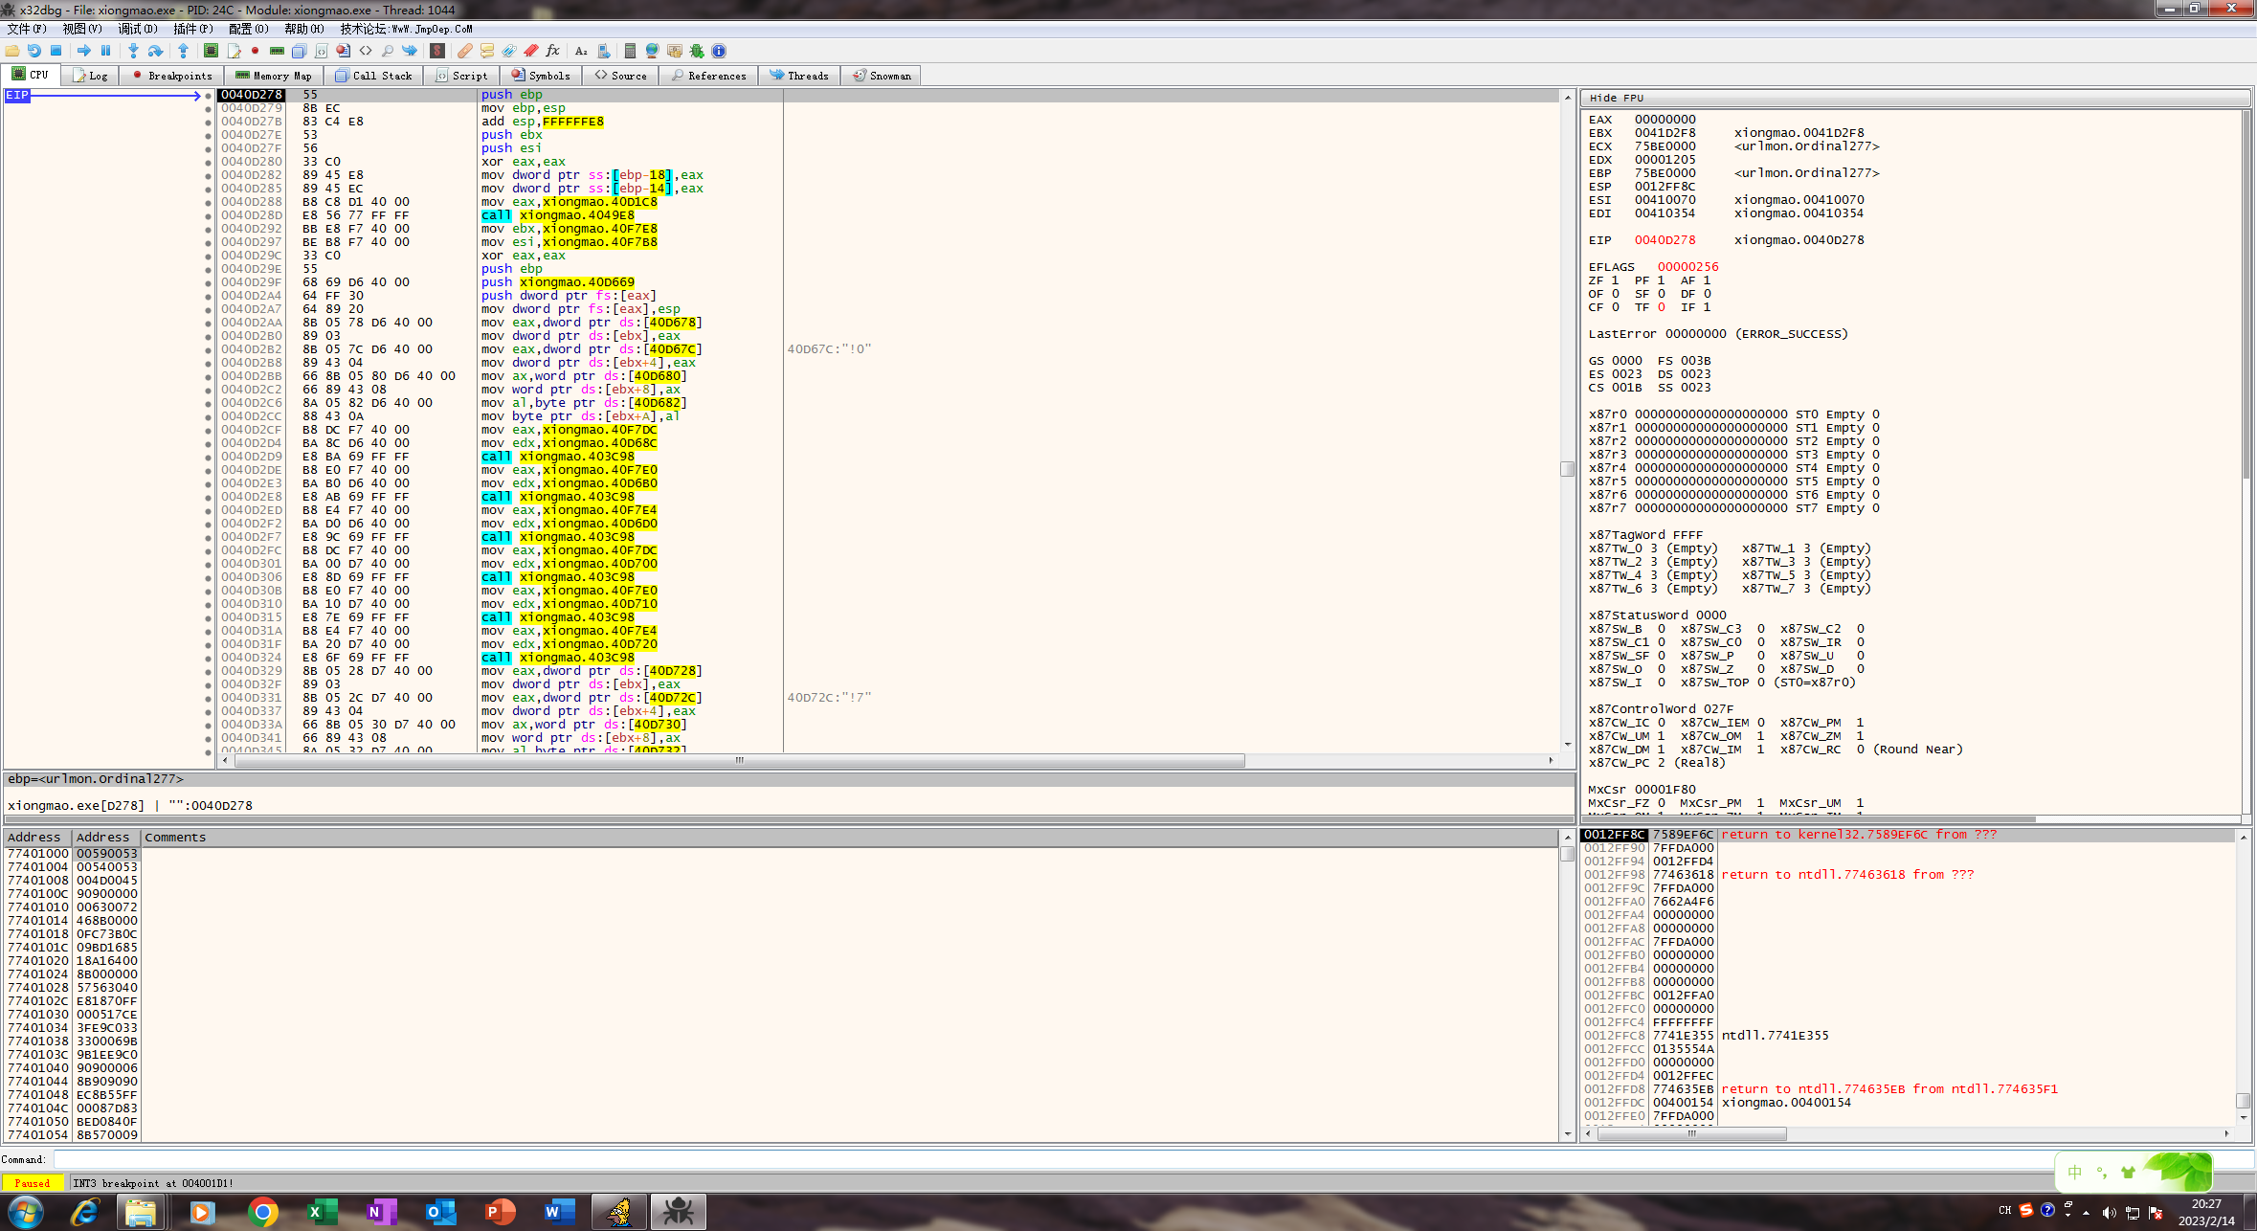Toggle breakpoint bullet at address 0040D2D9
Screen dimensions: 2257x1231
click(x=208, y=457)
